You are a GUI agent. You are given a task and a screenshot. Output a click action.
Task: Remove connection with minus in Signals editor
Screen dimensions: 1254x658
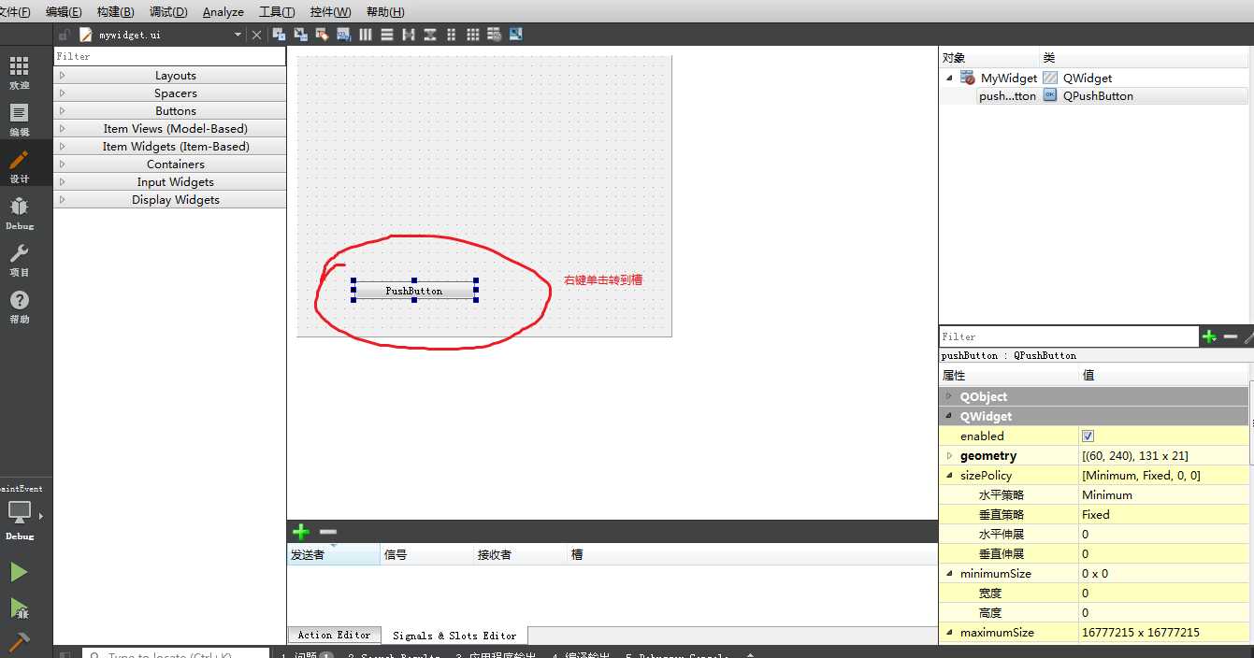click(327, 532)
